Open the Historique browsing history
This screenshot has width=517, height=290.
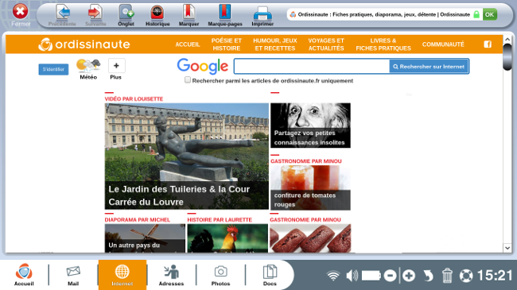coord(157,15)
